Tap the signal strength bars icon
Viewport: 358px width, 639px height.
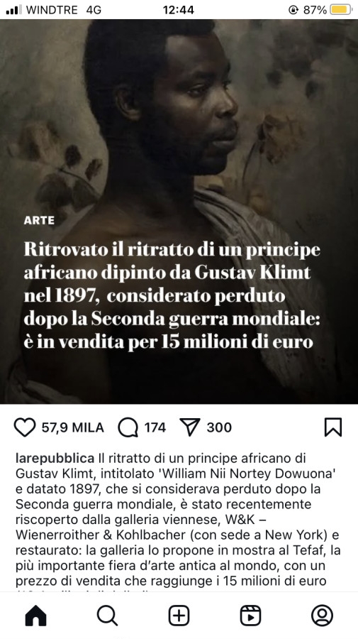click(14, 10)
